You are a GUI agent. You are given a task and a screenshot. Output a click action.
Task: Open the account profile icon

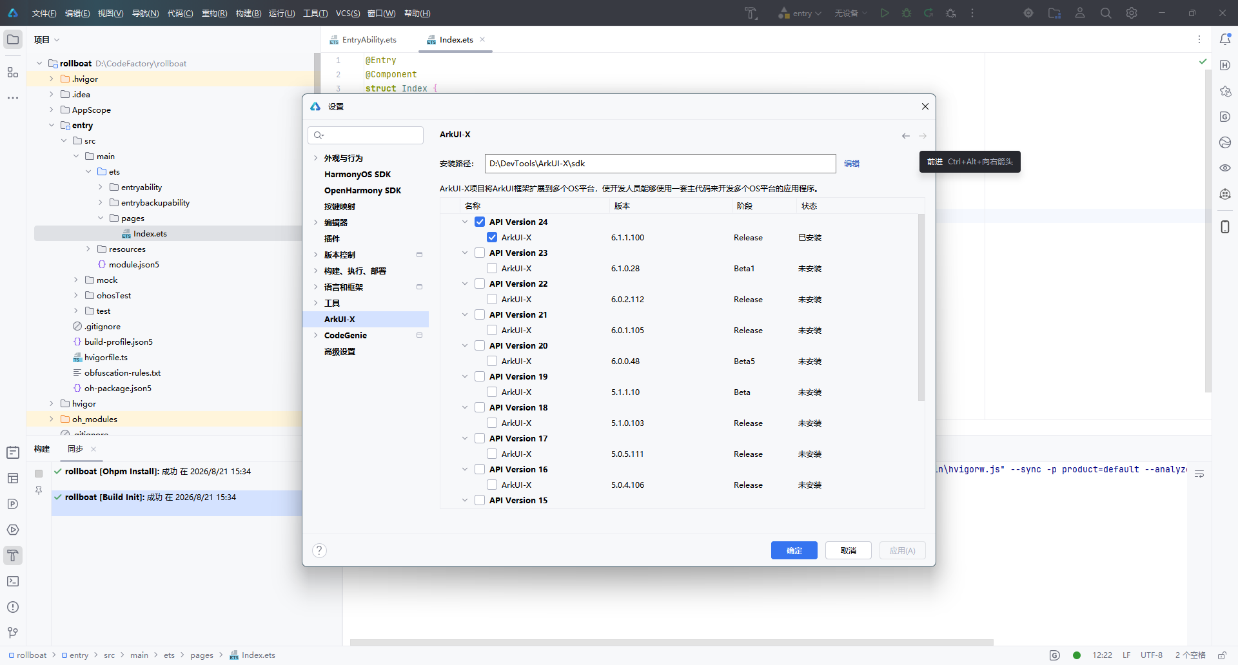click(1080, 13)
